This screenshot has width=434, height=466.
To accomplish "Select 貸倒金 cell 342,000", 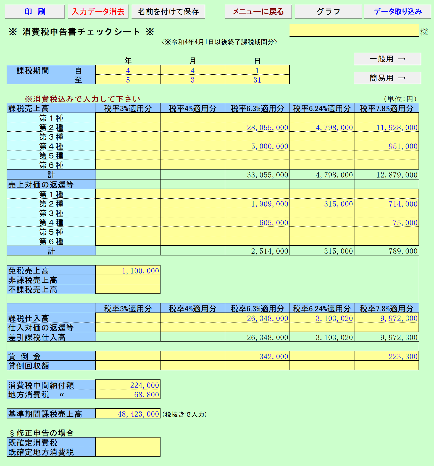I will (257, 356).
